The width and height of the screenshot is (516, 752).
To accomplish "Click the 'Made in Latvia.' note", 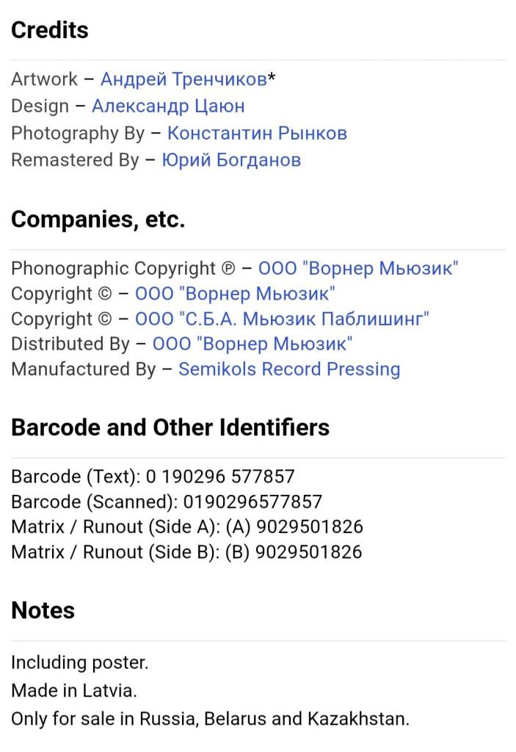I will pos(74,690).
